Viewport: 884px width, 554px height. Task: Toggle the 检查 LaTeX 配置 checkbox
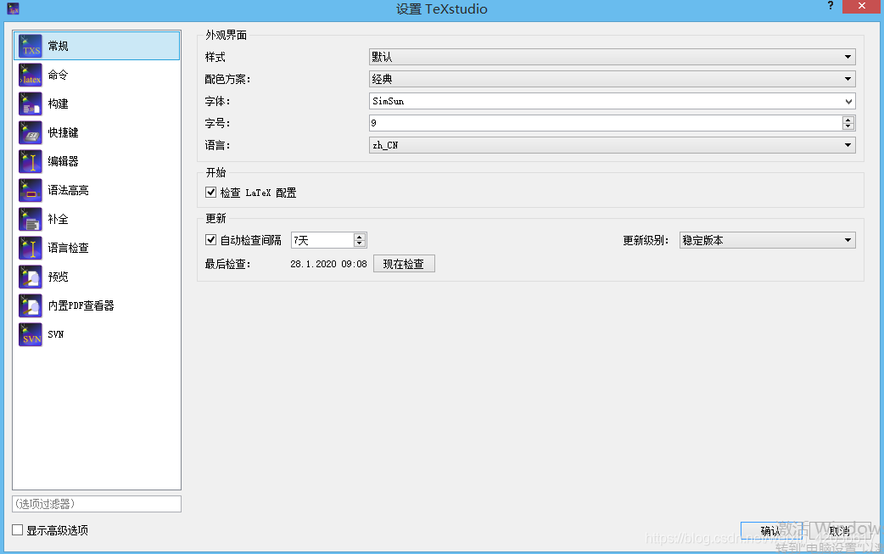(211, 193)
